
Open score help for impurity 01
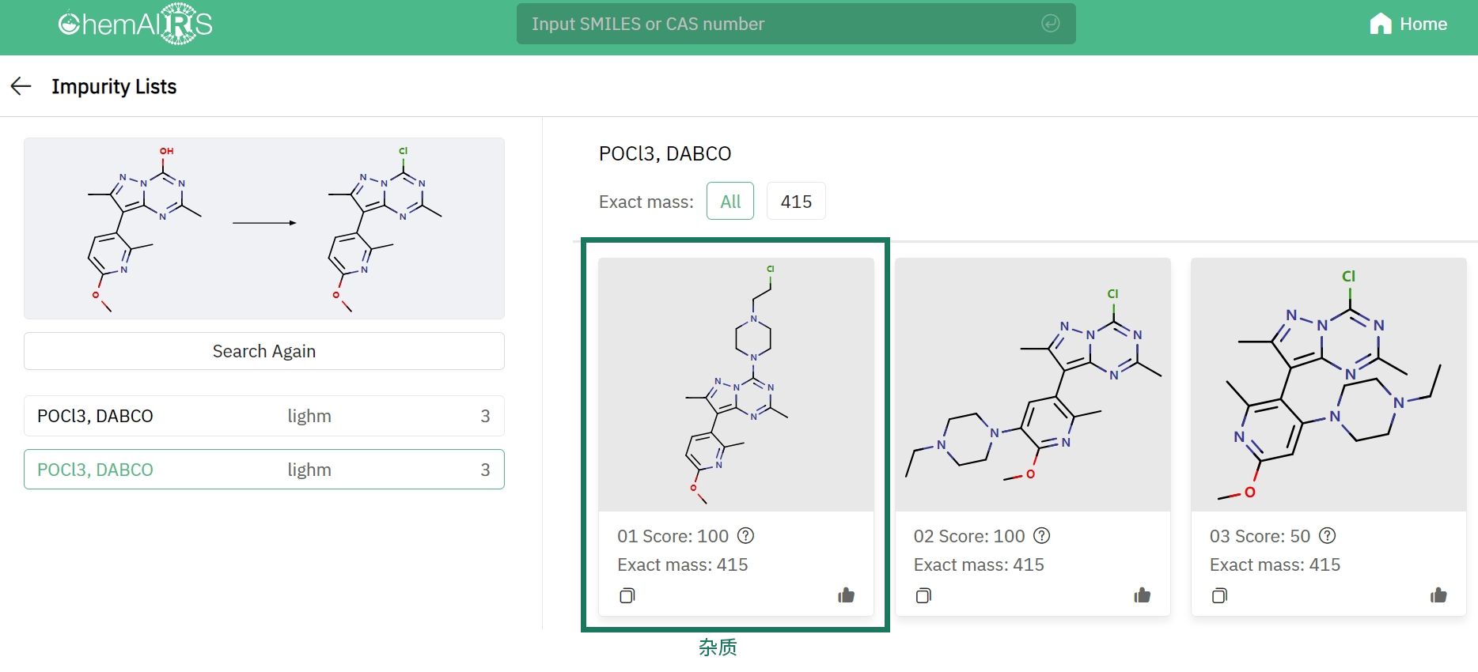pyautogui.click(x=745, y=536)
